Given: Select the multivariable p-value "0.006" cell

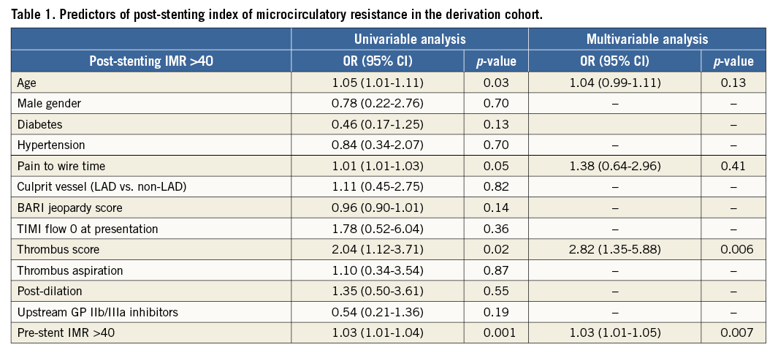Looking at the screenshot, I should point(733,250).
